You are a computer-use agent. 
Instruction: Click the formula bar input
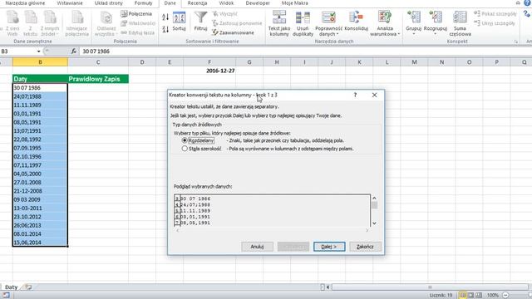[305, 51]
